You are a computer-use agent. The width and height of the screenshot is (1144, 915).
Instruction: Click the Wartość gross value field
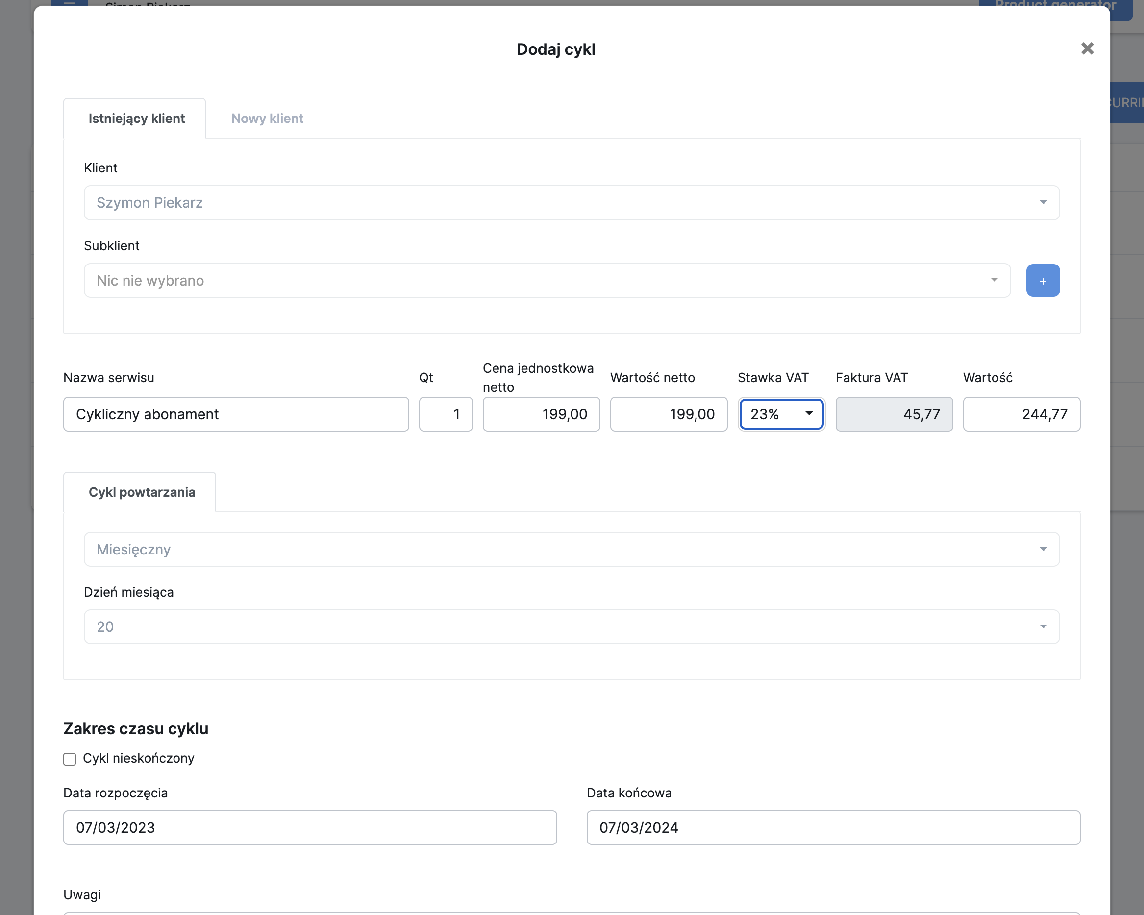[1021, 414]
